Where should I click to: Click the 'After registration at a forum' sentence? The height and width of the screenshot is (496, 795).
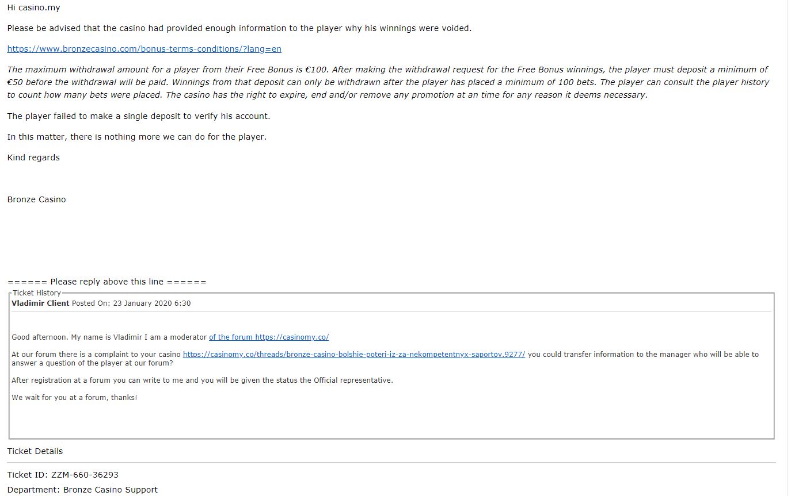[x=202, y=380]
